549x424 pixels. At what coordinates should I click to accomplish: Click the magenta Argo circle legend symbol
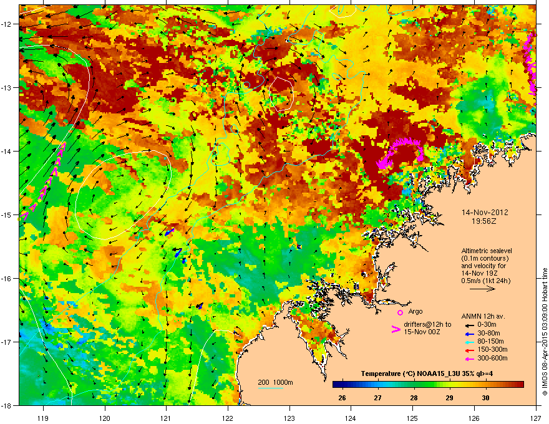coord(400,312)
